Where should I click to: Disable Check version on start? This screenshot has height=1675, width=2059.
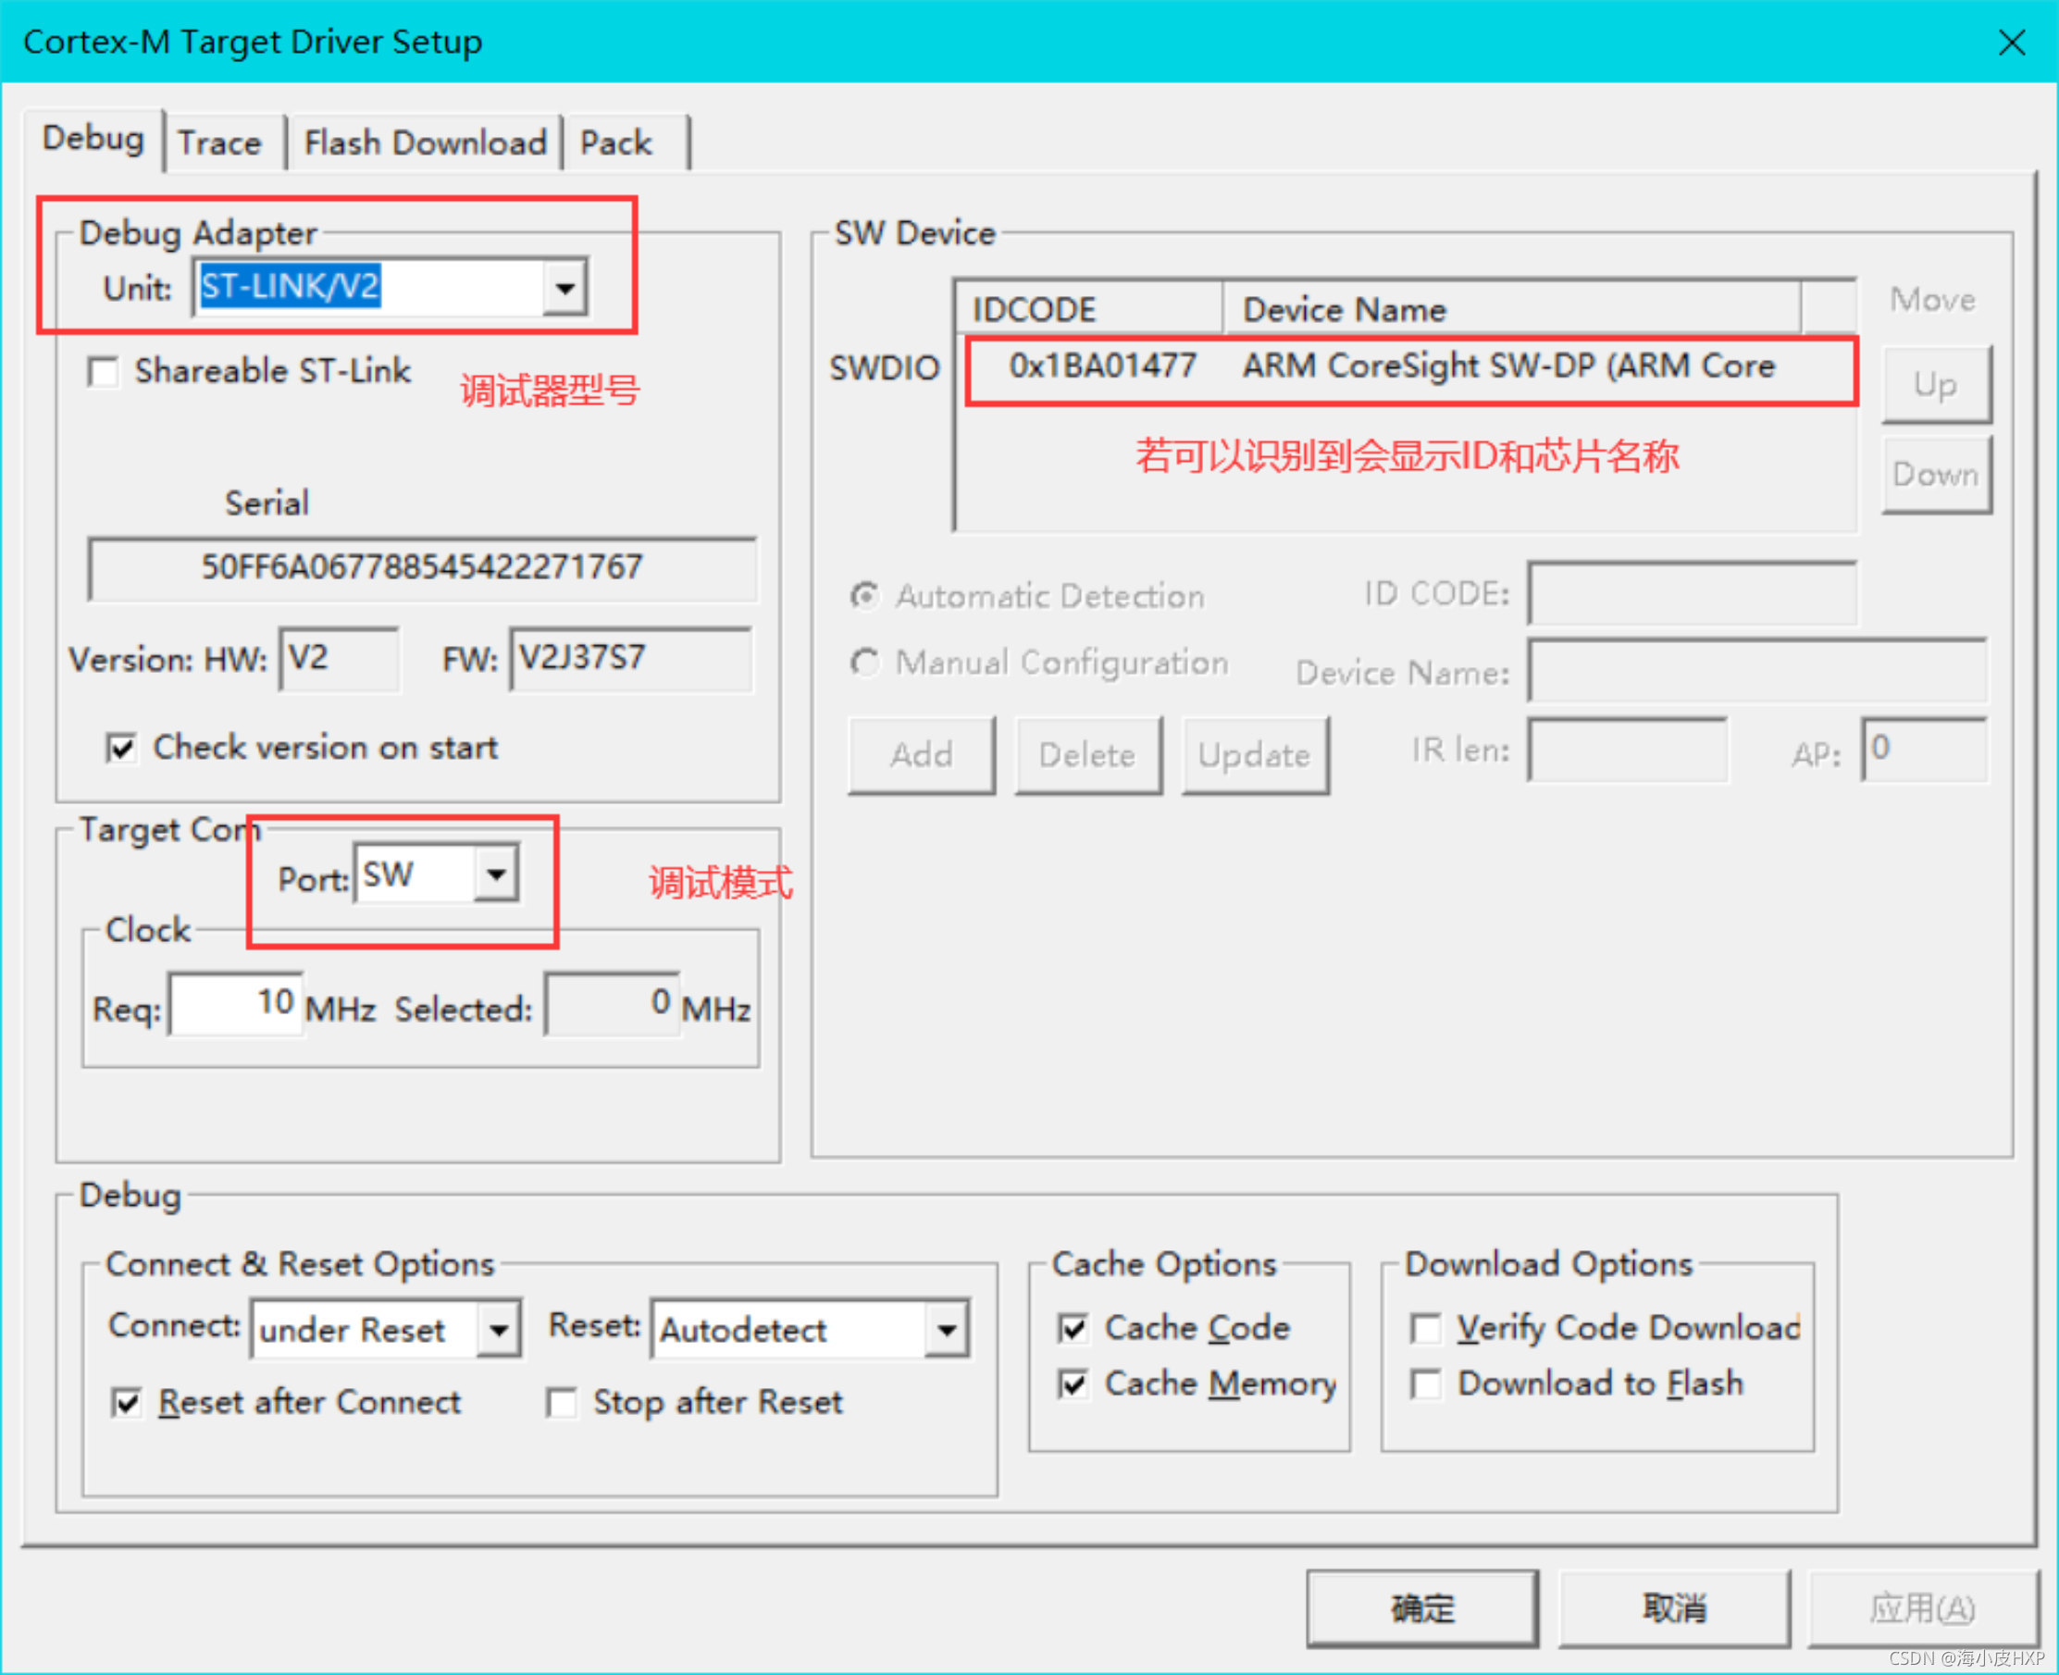[x=121, y=748]
